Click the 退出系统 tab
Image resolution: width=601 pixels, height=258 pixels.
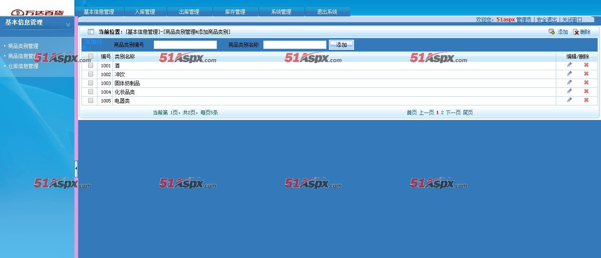(327, 12)
